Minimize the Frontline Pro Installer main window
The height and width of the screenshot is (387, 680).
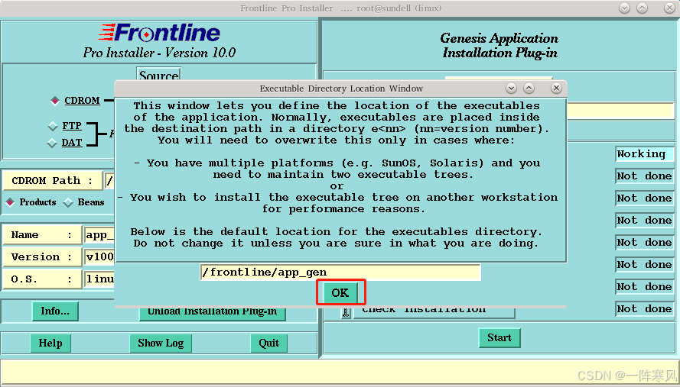(624, 8)
